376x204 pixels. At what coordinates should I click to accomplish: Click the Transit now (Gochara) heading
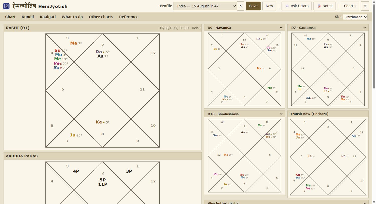309,114
